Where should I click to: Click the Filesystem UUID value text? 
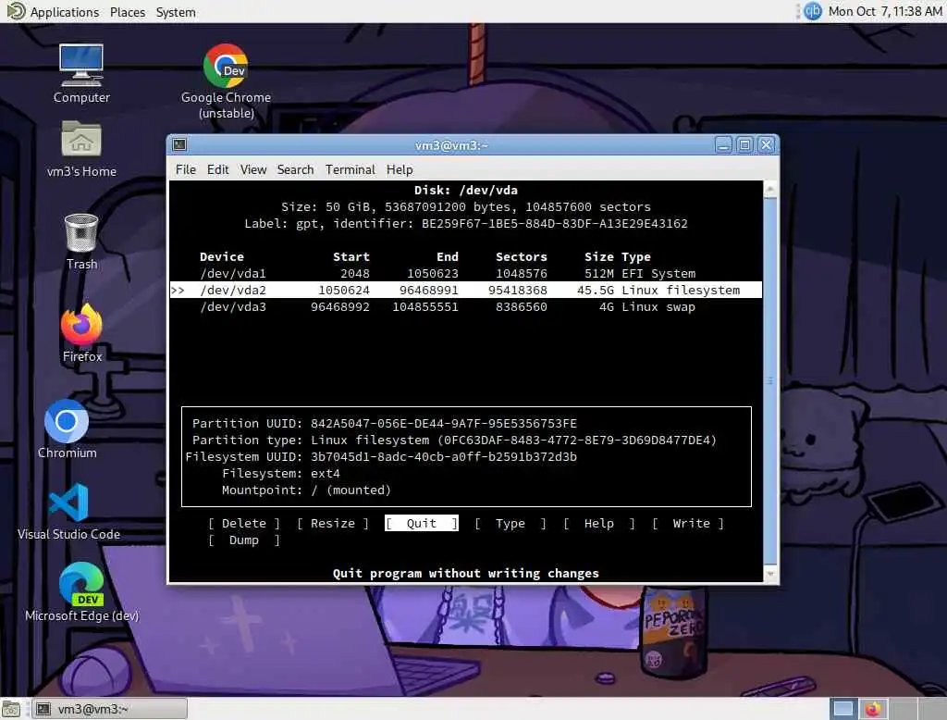pos(444,456)
